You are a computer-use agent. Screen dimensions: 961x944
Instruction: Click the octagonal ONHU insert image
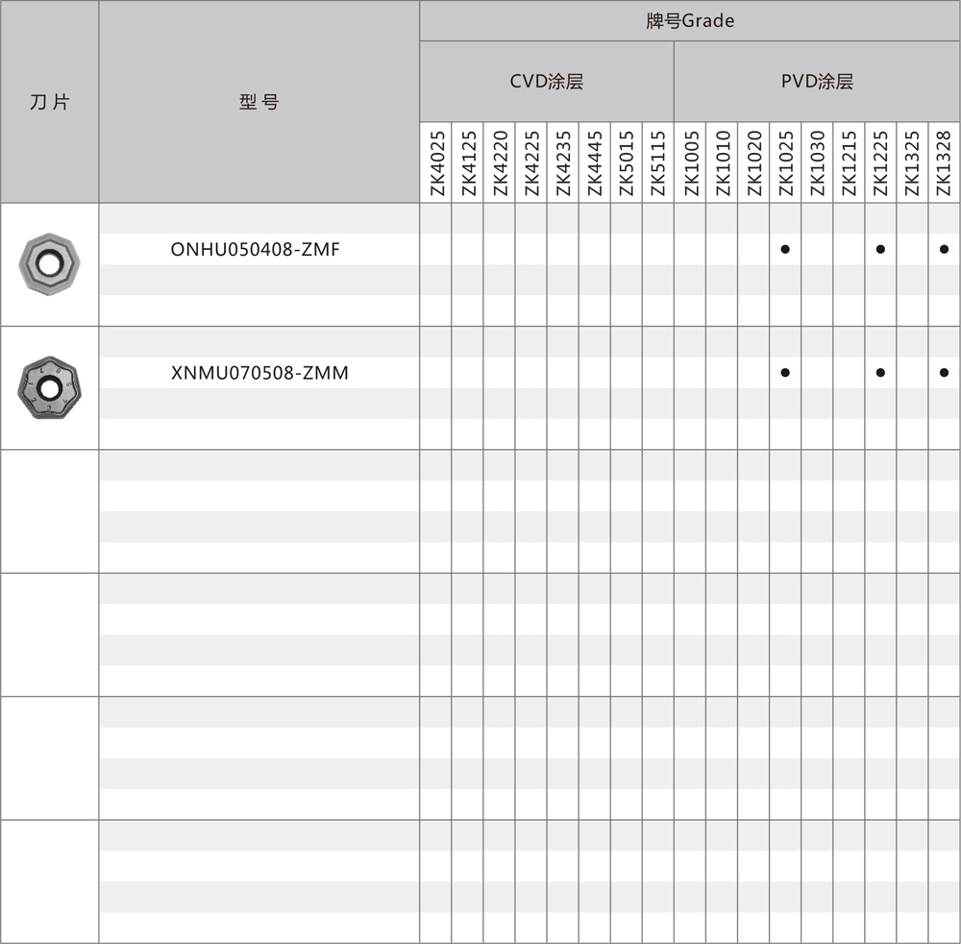pos(50,262)
